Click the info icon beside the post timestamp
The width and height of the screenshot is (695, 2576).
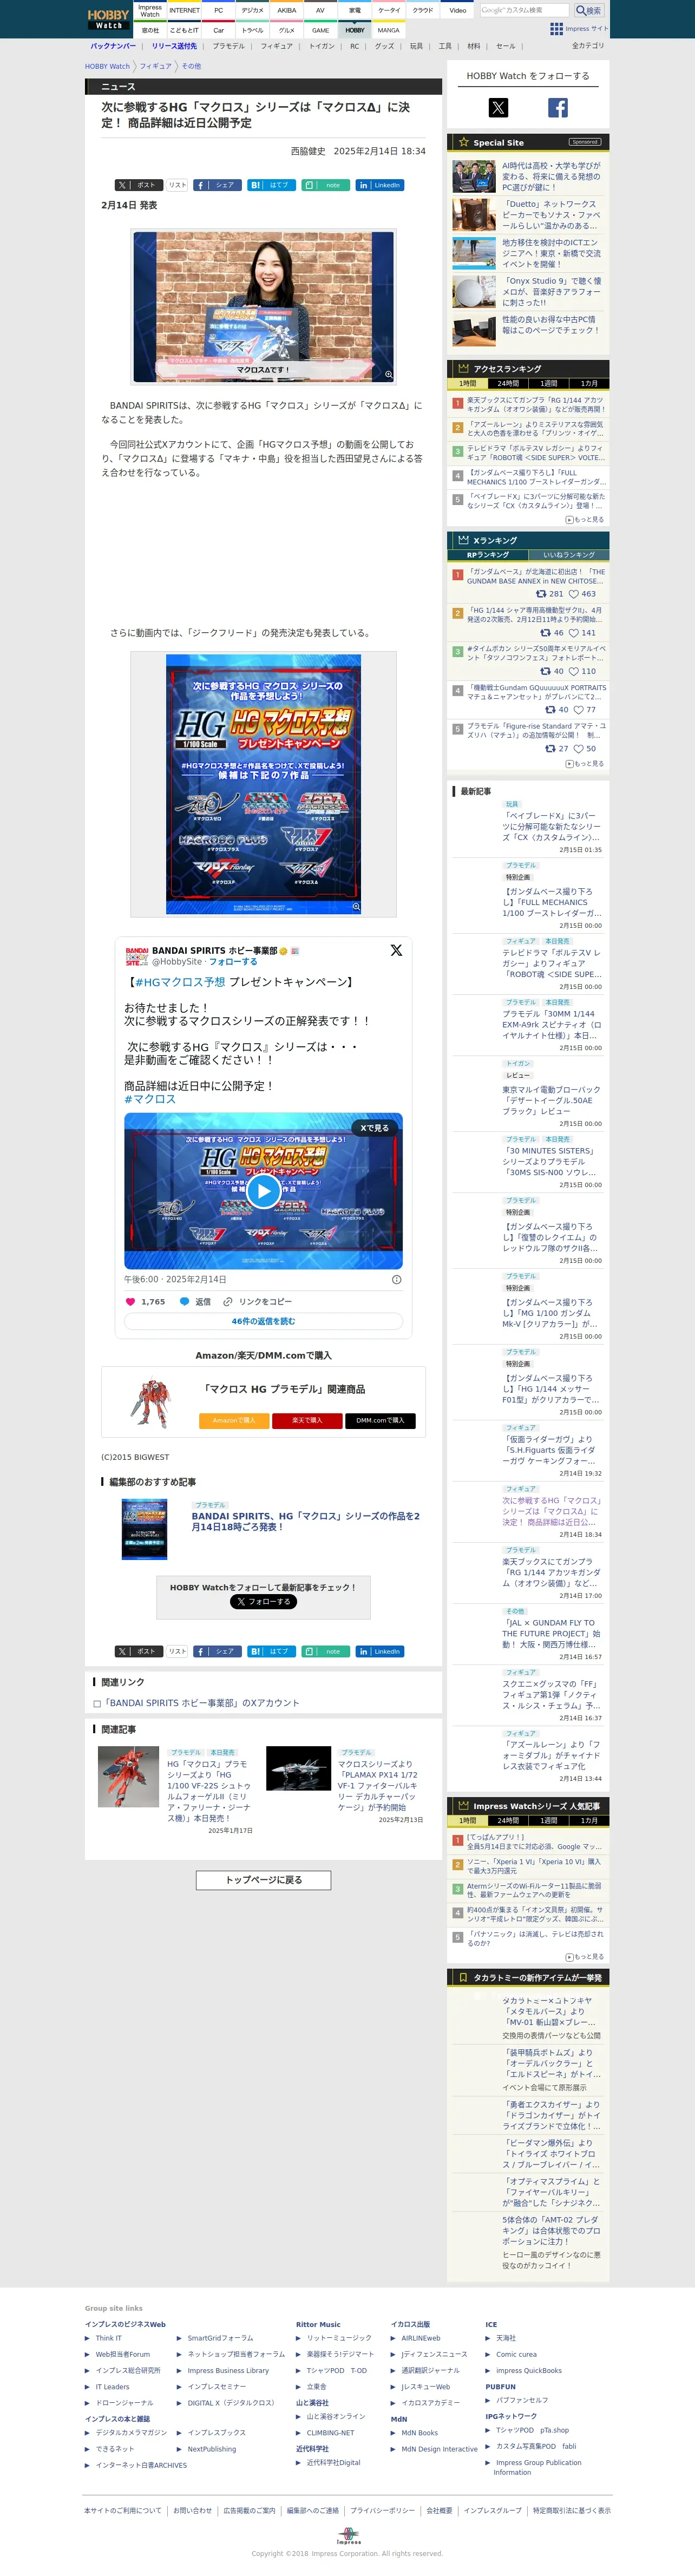pyautogui.click(x=396, y=1279)
